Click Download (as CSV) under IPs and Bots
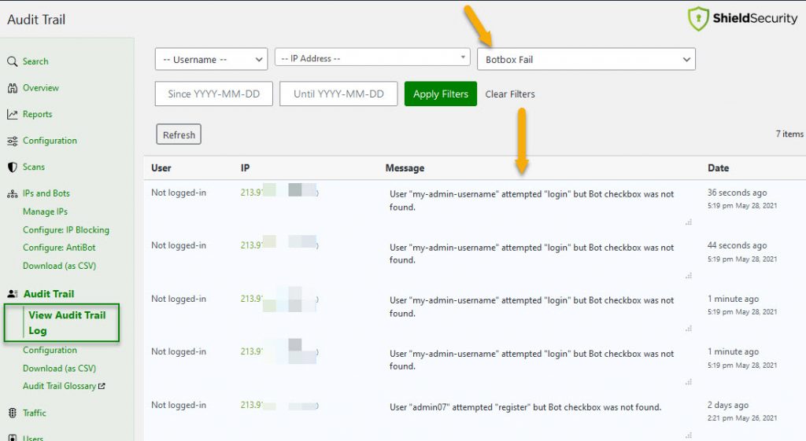Screen dimensions: 806x441 [x=59, y=266]
